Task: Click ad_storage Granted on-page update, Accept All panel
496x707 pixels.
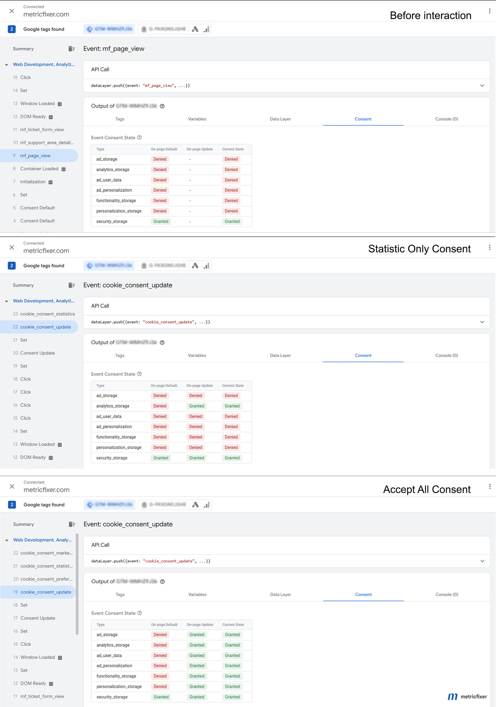Action: point(197,635)
